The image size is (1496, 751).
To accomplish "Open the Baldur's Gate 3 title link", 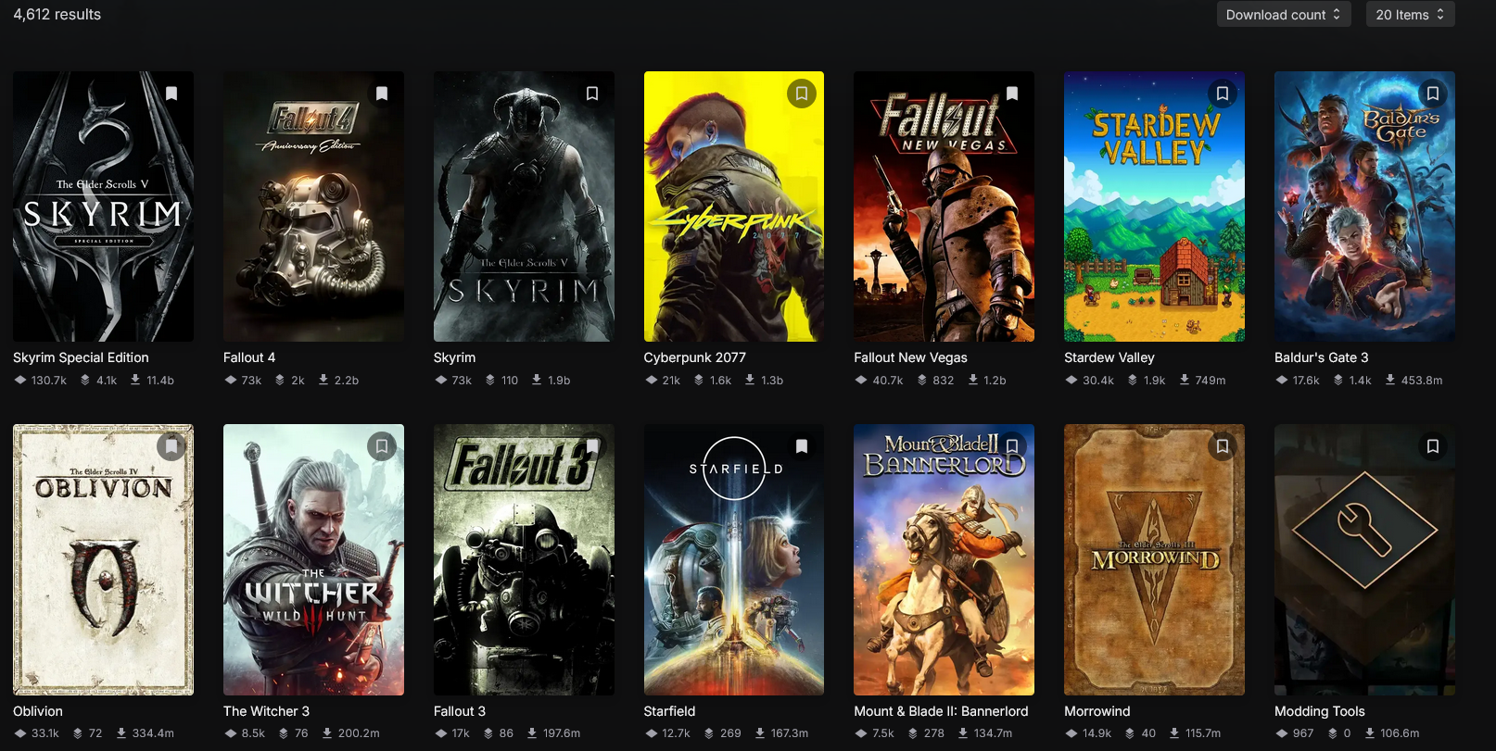I will click(1322, 357).
